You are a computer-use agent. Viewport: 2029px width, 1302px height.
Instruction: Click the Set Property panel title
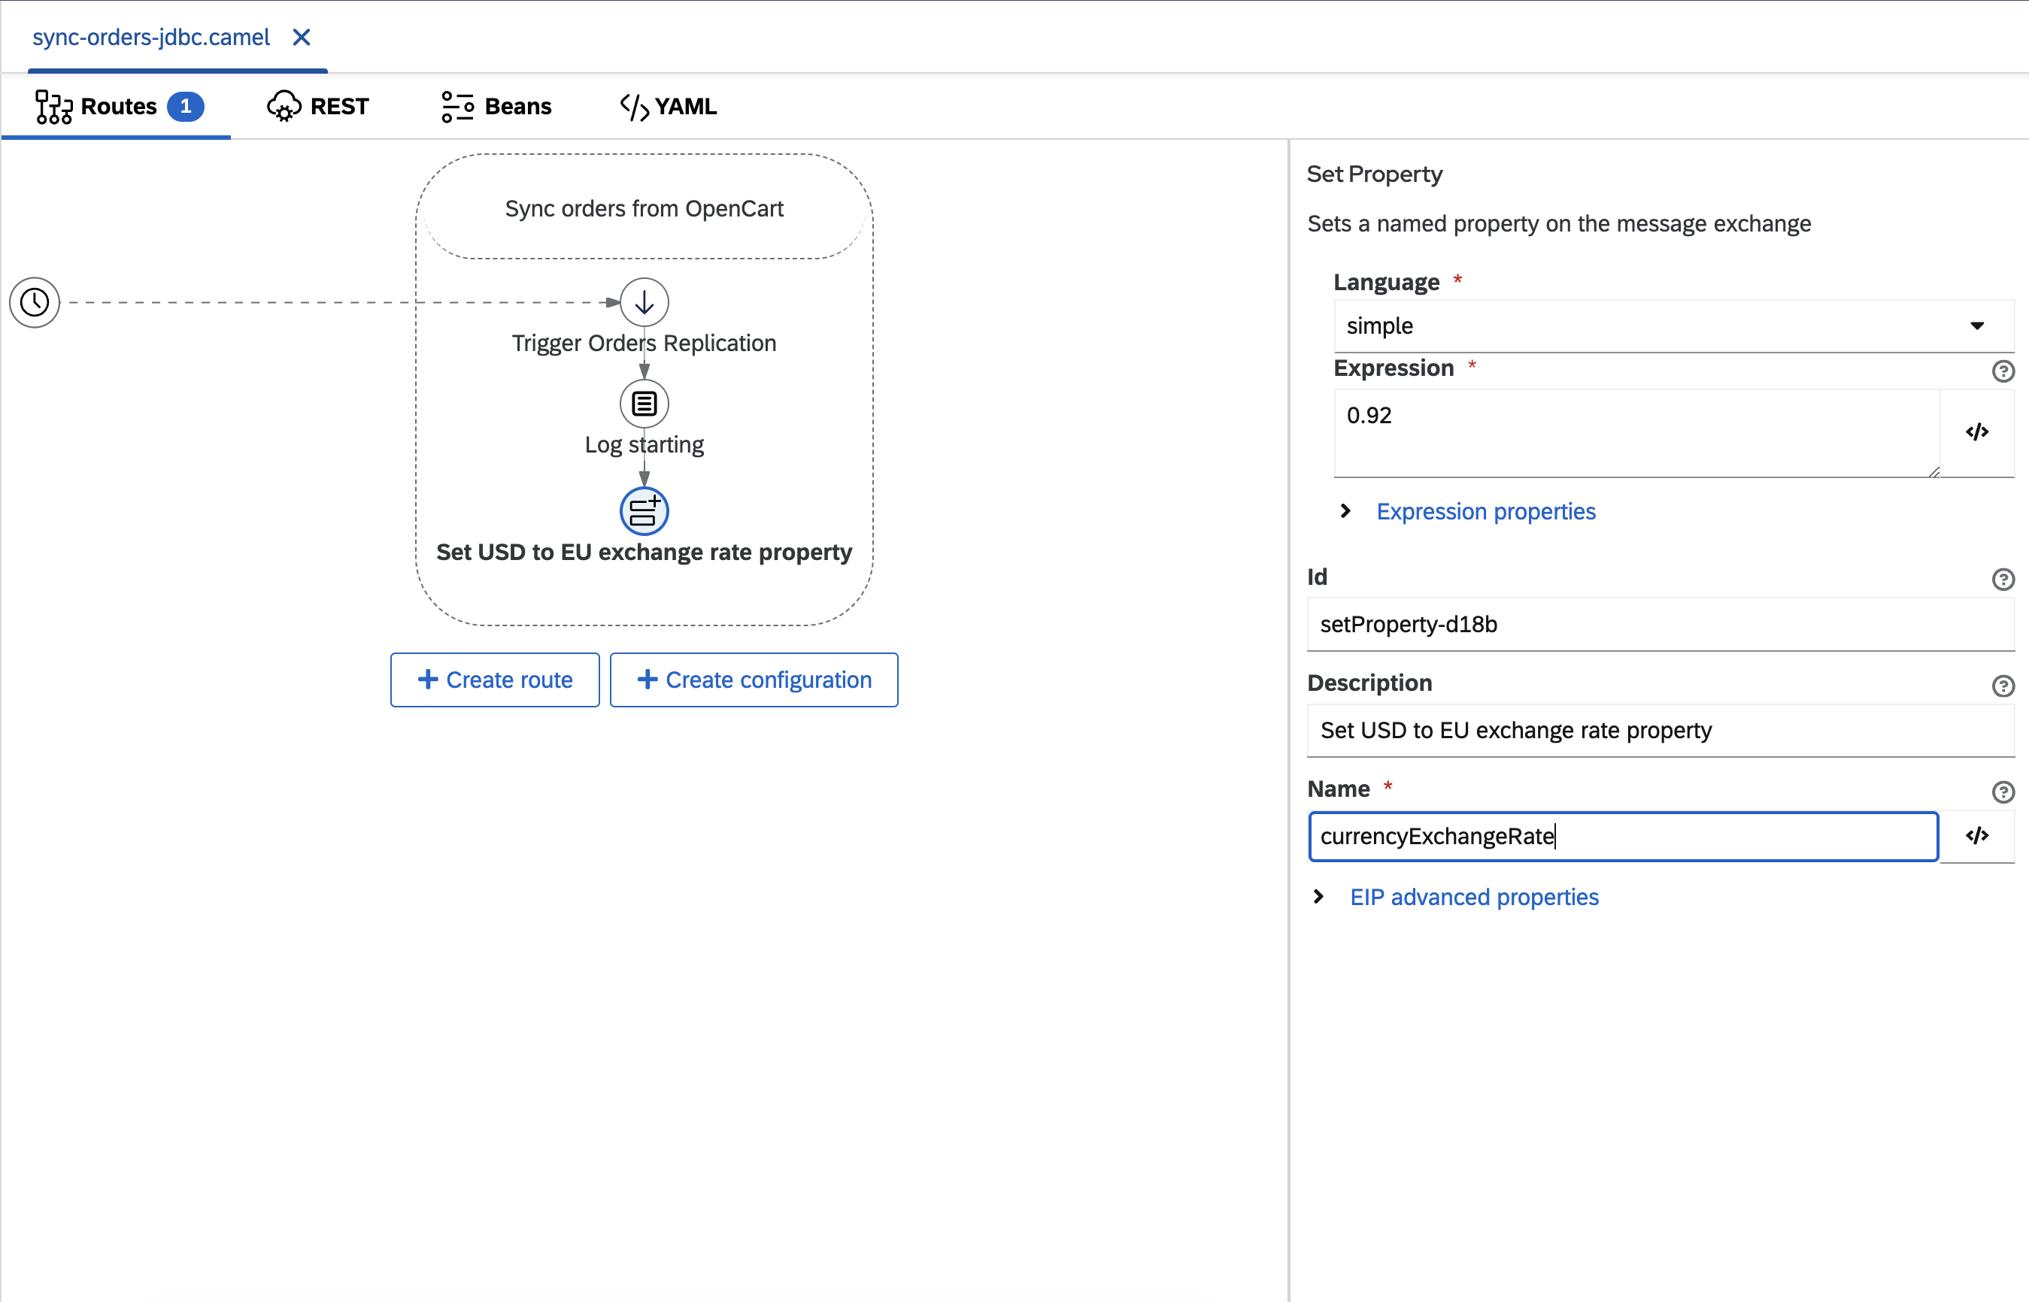pyautogui.click(x=1375, y=174)
